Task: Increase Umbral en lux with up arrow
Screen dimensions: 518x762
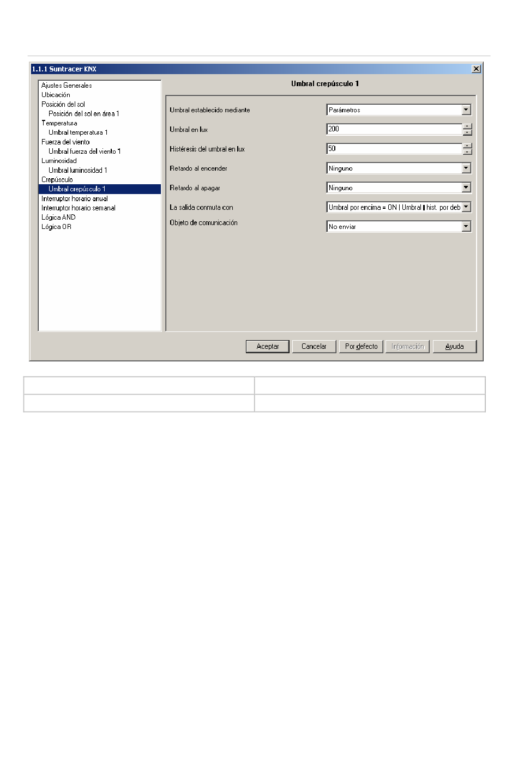Action: pos(467,126)
